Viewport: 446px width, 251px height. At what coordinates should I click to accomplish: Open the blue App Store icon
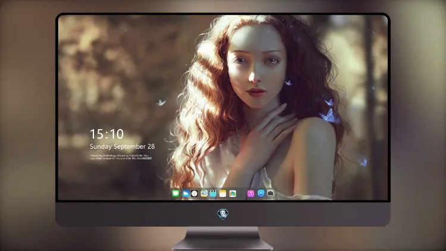pyautogui.click(x=261, y=193)
